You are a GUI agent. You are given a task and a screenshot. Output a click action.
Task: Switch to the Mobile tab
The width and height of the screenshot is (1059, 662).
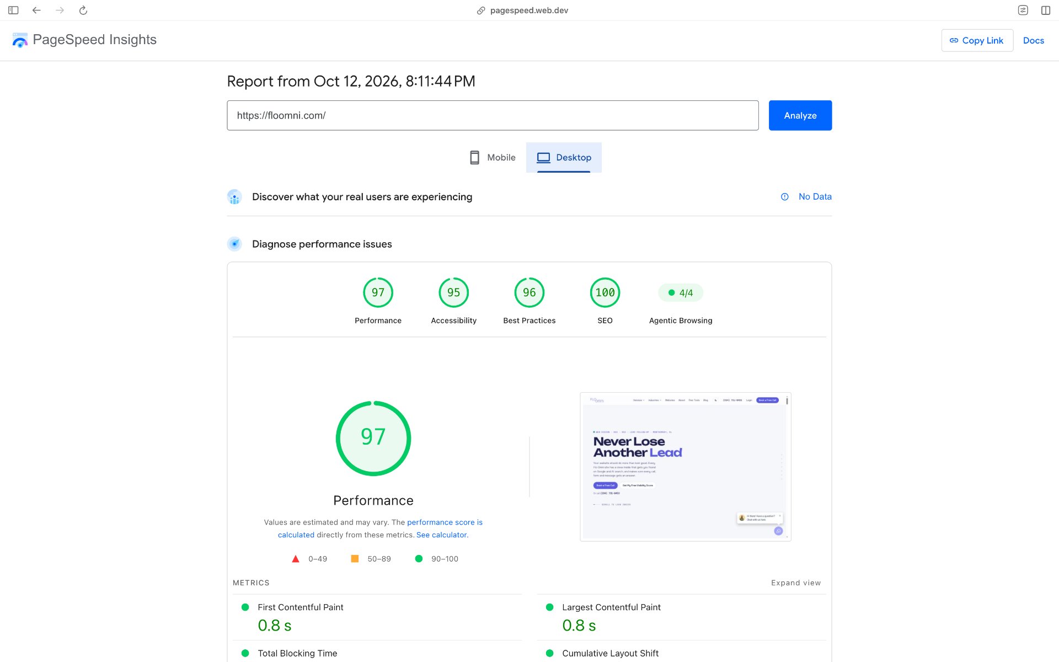click(x=493, y=158)
